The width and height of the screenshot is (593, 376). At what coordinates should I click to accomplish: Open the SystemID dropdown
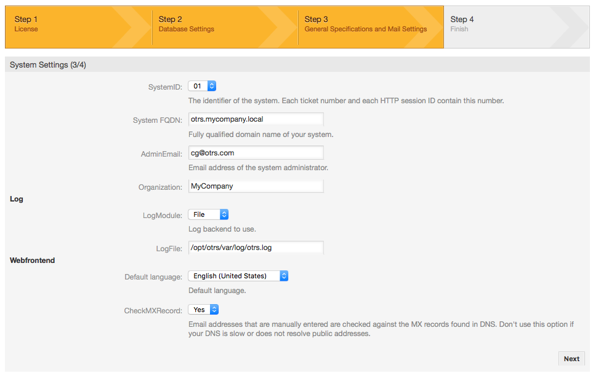pyautogui.click(x=202, y=86)
